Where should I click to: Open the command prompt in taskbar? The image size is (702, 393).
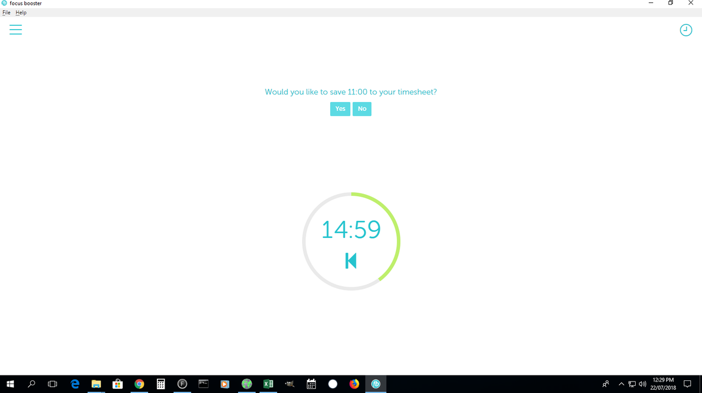203,384
